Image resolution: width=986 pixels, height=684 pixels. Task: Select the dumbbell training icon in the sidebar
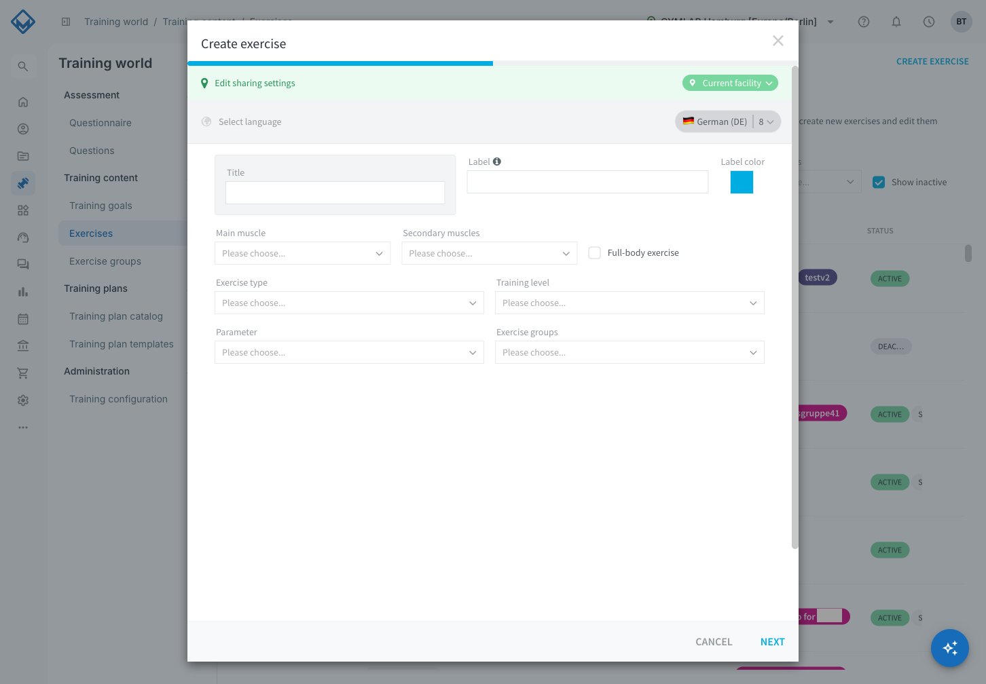click(x=23, y=183)
